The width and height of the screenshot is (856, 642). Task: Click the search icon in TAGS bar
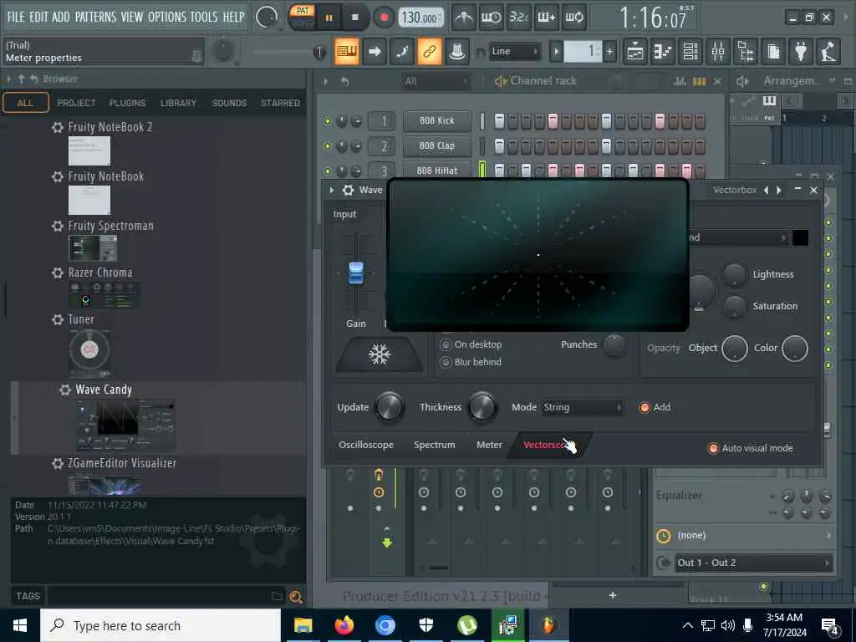pos(296,597)
